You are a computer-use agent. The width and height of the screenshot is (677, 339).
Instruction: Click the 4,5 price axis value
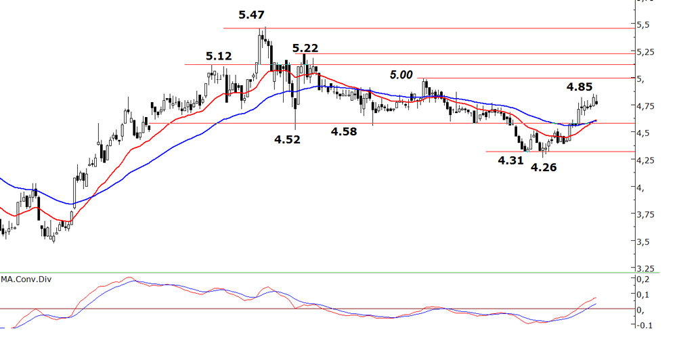643,133
